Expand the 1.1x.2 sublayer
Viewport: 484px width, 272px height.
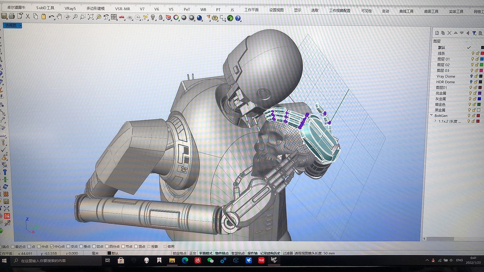pyautogui.click(x=435, y=121)
